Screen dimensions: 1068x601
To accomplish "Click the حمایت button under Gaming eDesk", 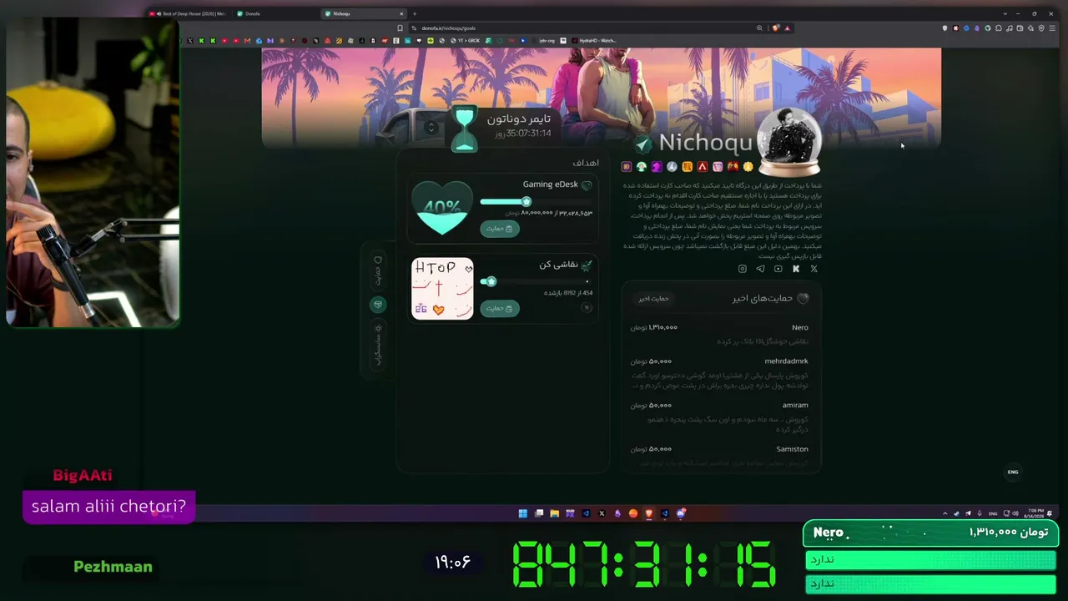I will (500, 229).
